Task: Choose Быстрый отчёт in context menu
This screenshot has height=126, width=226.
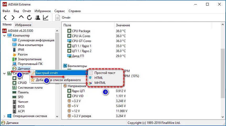Action: coord(59,73)
